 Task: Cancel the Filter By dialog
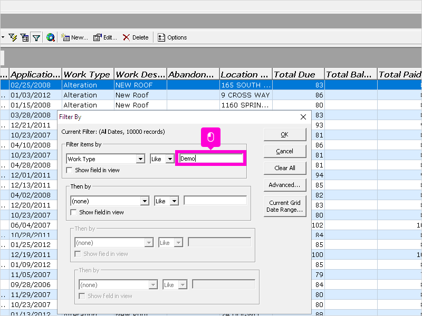click(x=285, y=151)
